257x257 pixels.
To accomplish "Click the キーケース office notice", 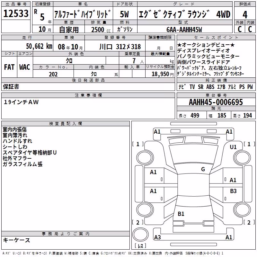I will [17, 240].
